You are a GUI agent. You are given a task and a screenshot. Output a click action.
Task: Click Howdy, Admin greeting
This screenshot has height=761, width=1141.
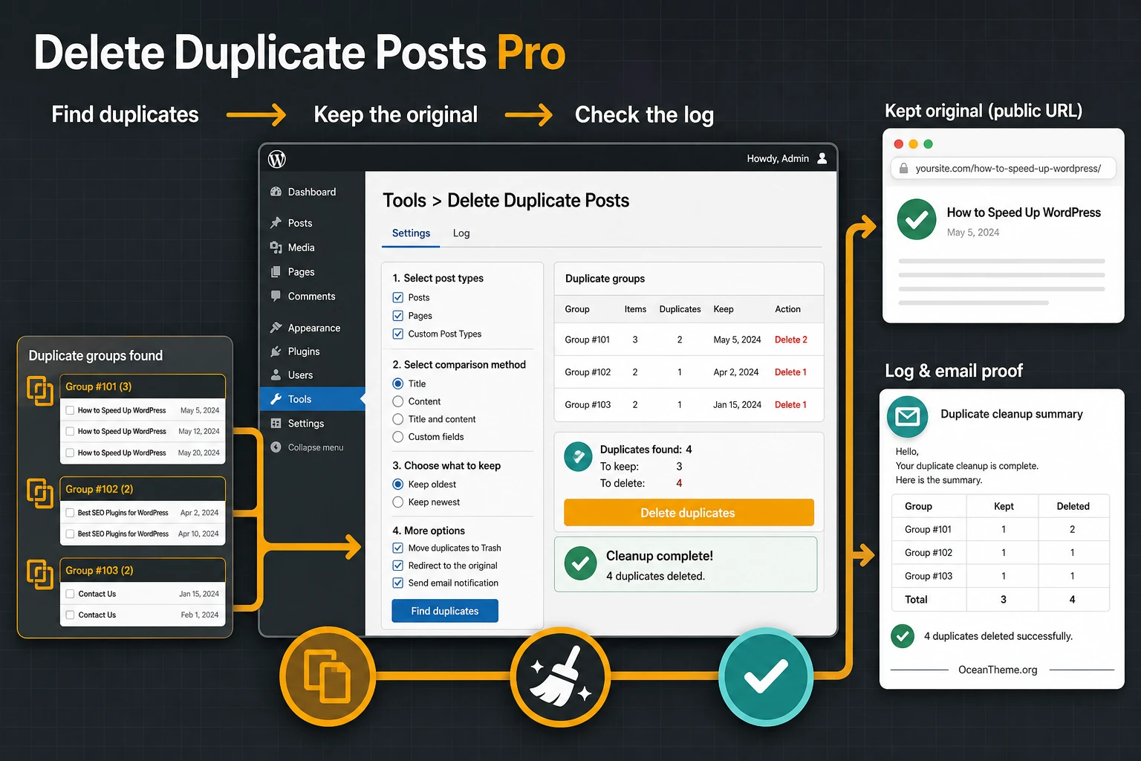click(x=778, y=158)
